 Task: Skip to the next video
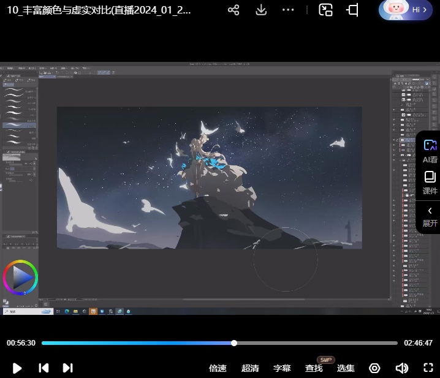click(x=67, y=368)
